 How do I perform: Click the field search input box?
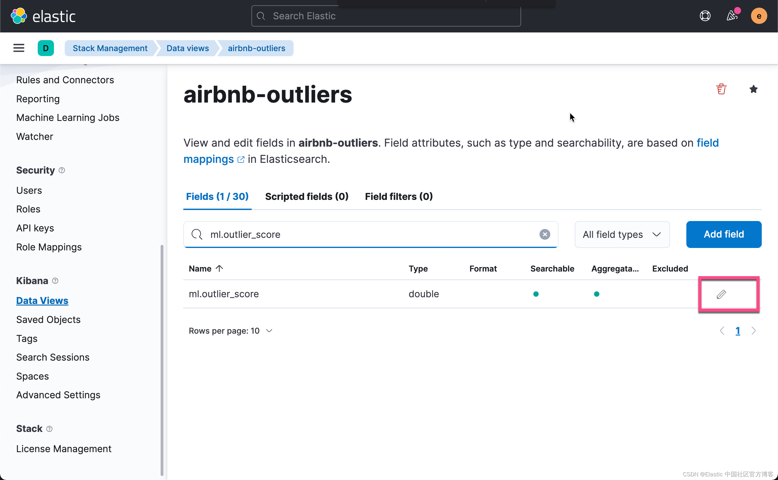370,234
